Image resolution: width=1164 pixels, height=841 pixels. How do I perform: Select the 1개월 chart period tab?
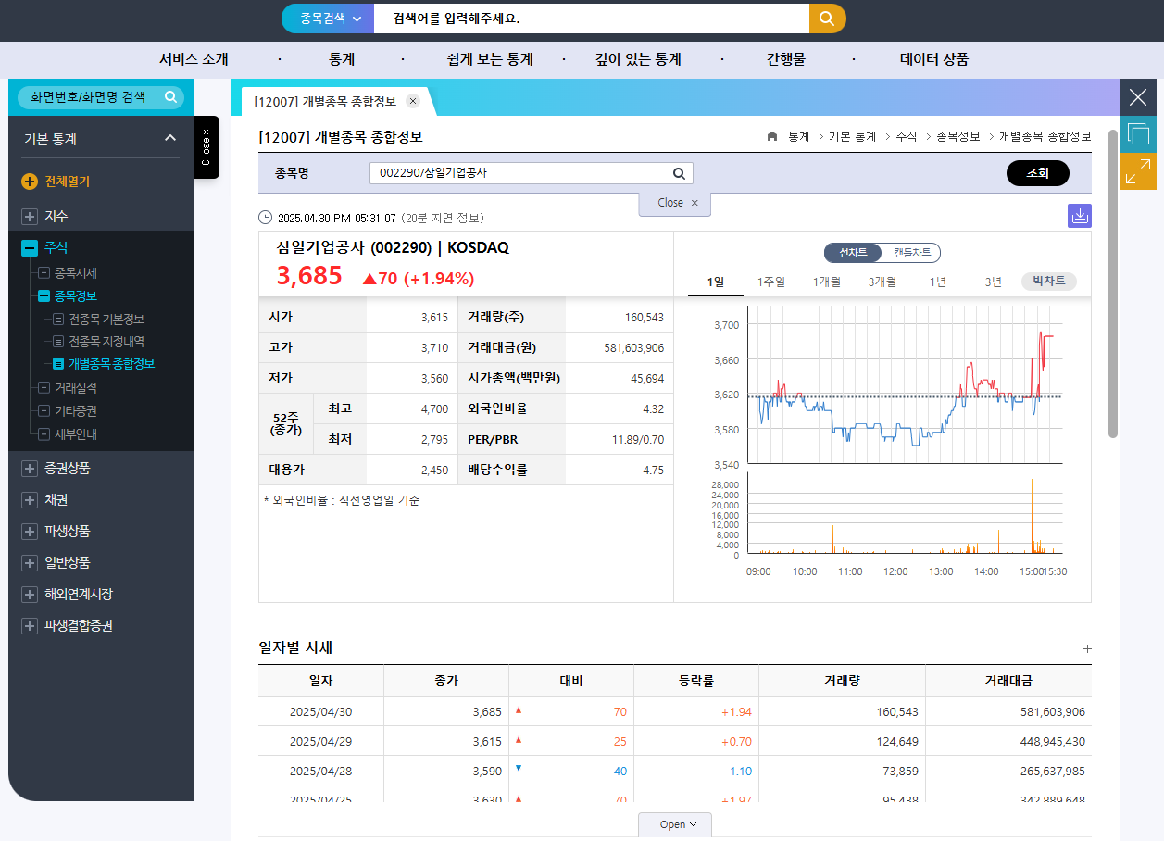coord(827,282)
